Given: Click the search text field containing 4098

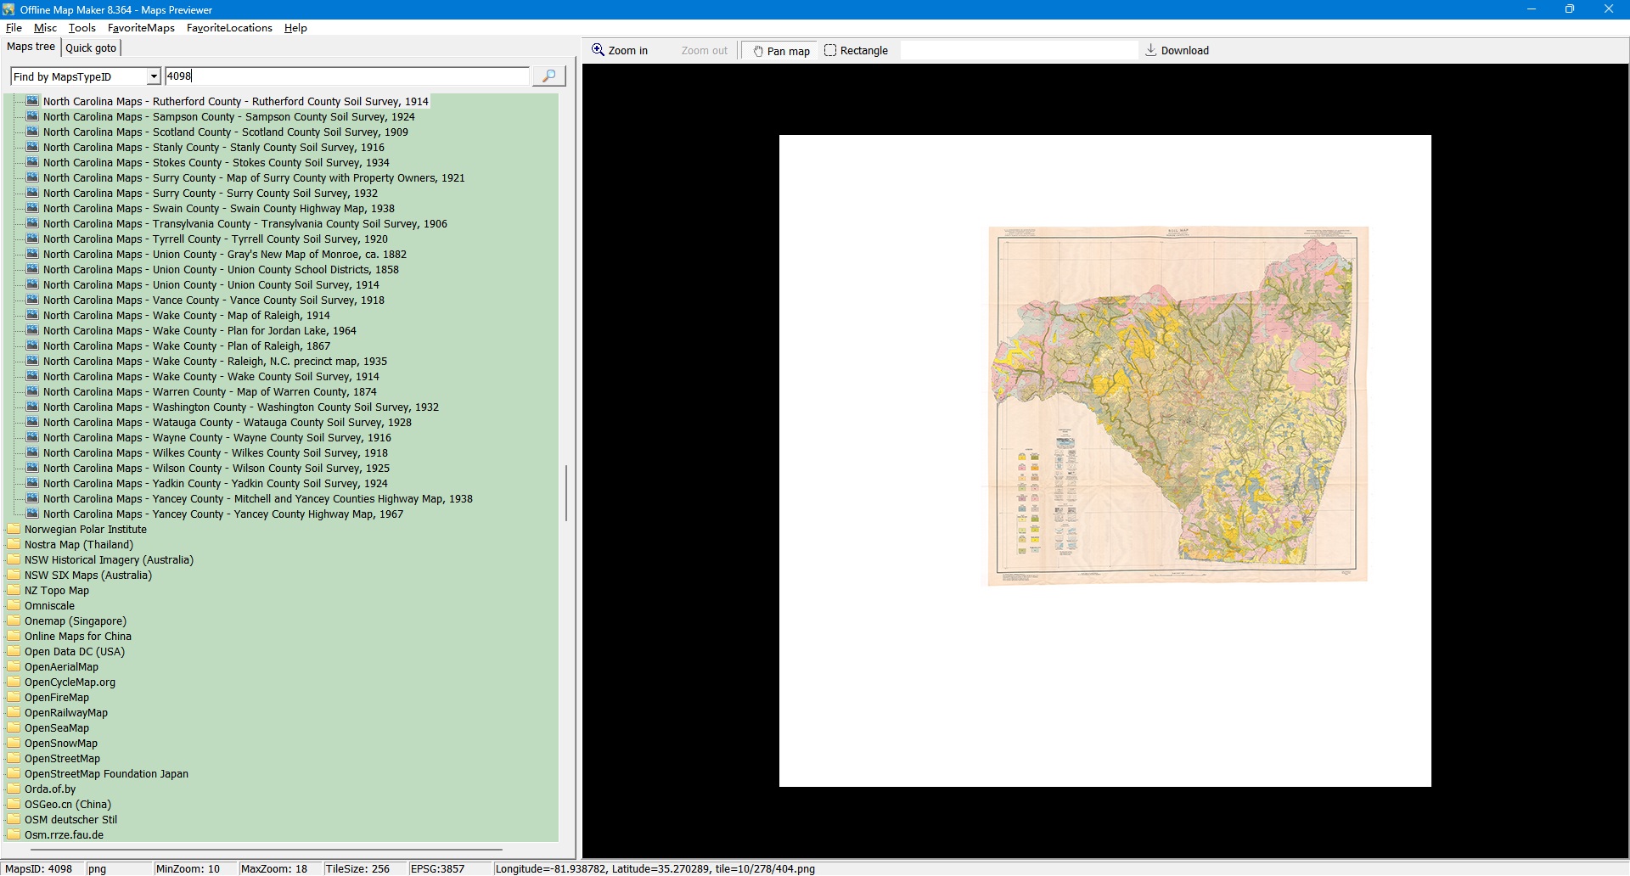Looking at the screenshot, I should (346, 76).
